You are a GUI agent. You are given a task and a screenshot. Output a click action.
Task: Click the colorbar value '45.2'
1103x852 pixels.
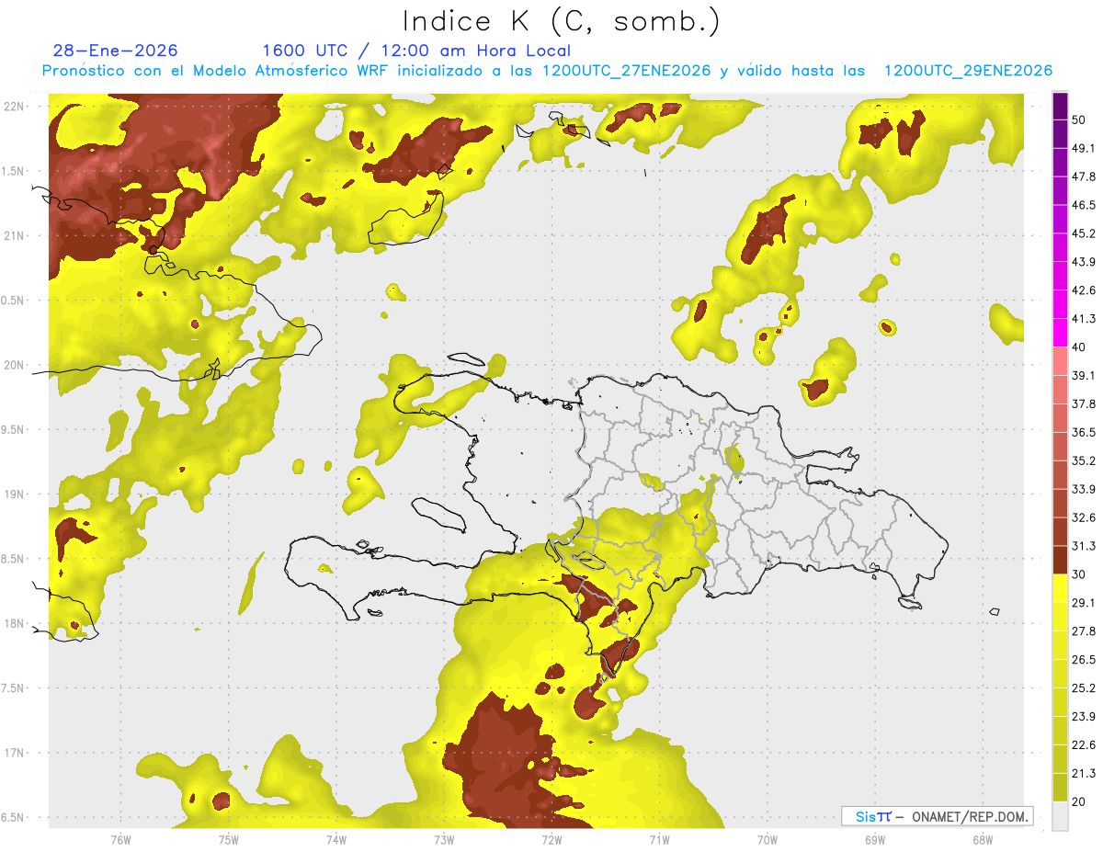click(x=1084, y=233)
